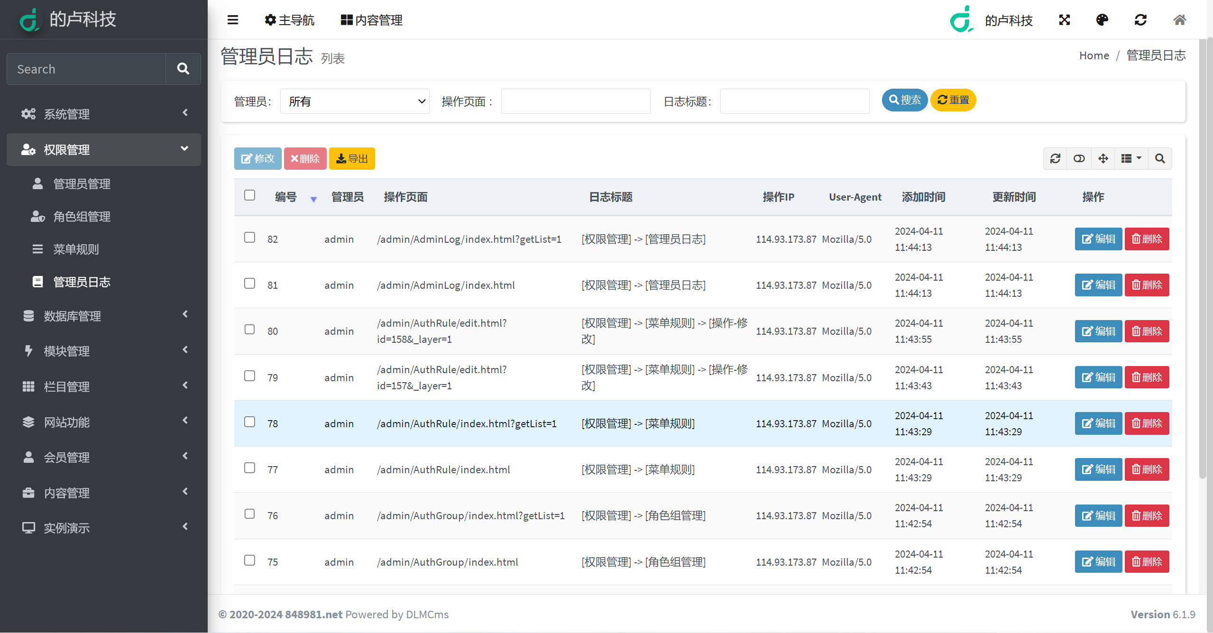
Task: Open the 管理员 dropdown showing 所有
Action: coord(355,101)
